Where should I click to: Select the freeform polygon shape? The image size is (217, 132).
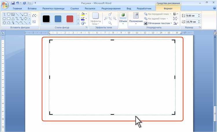(x=9, y=23)
